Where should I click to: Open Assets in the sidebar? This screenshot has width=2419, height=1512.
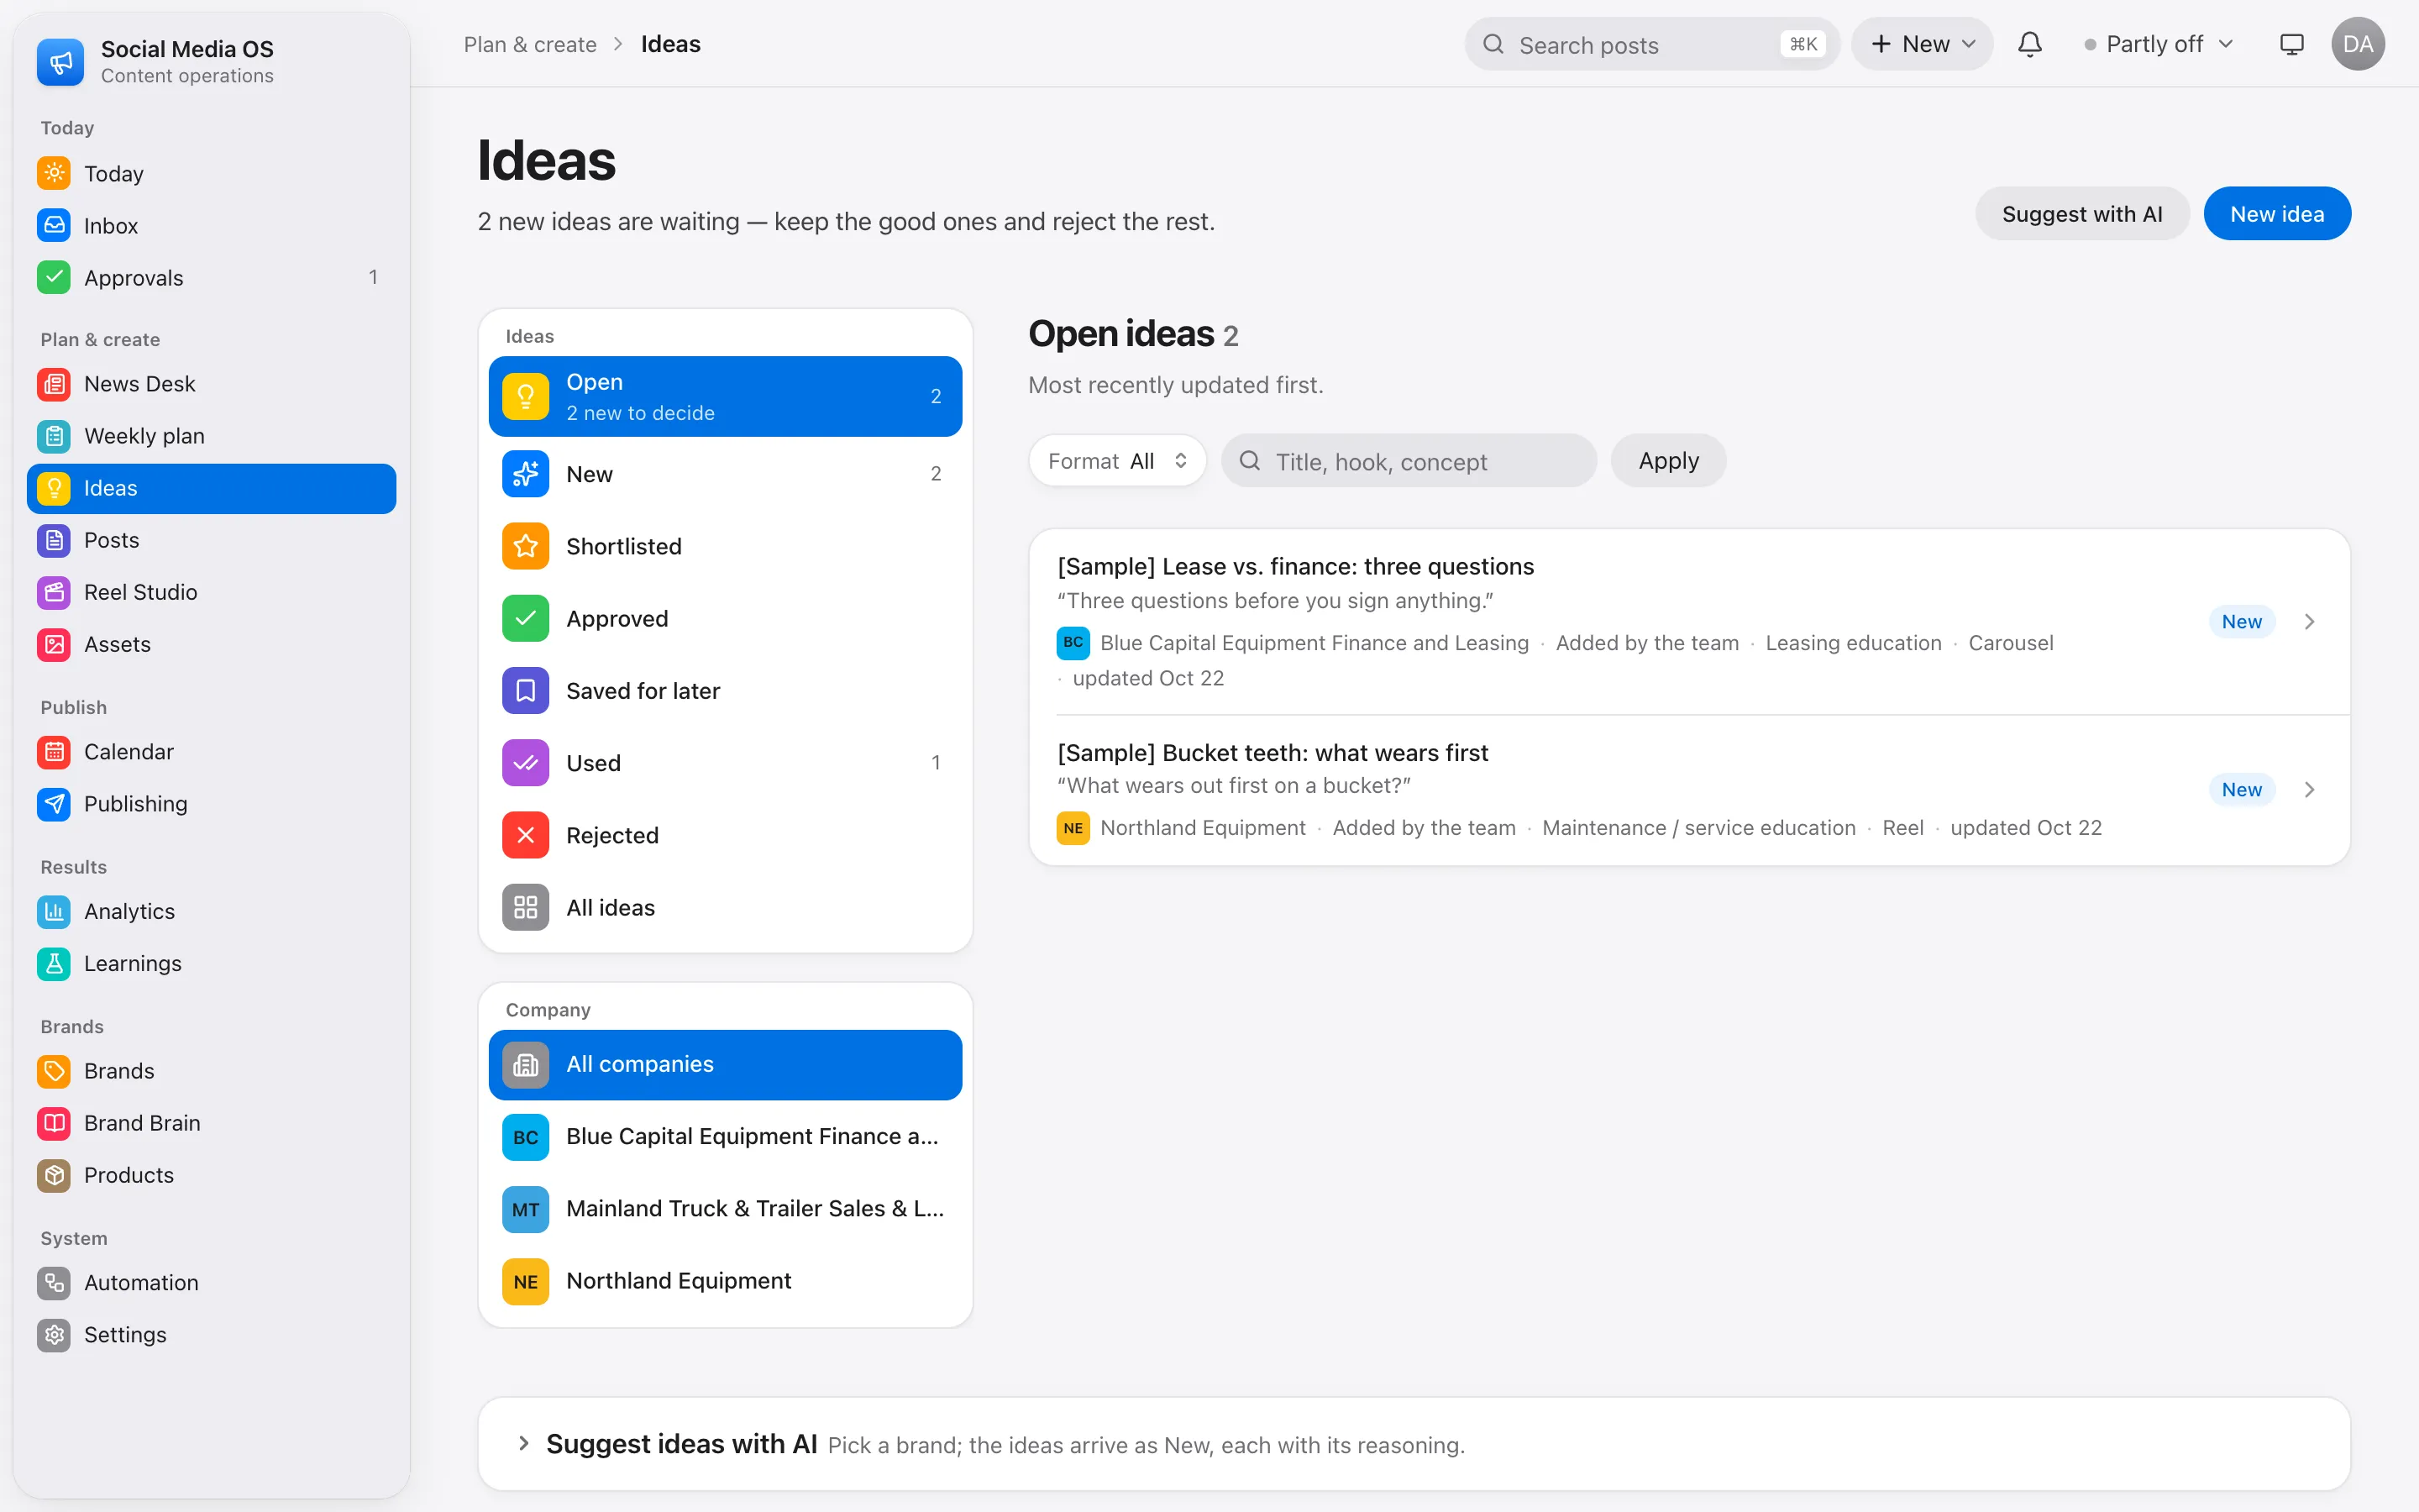pos(211,644)
